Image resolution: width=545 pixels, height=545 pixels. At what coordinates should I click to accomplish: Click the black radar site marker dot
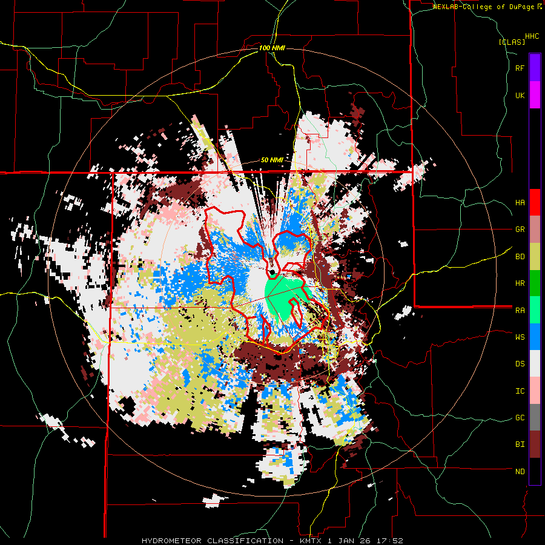pyautogui.click(x=272, y=272)
